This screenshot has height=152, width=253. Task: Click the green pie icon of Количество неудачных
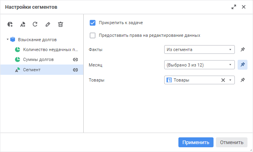click(x=17, y=49)
